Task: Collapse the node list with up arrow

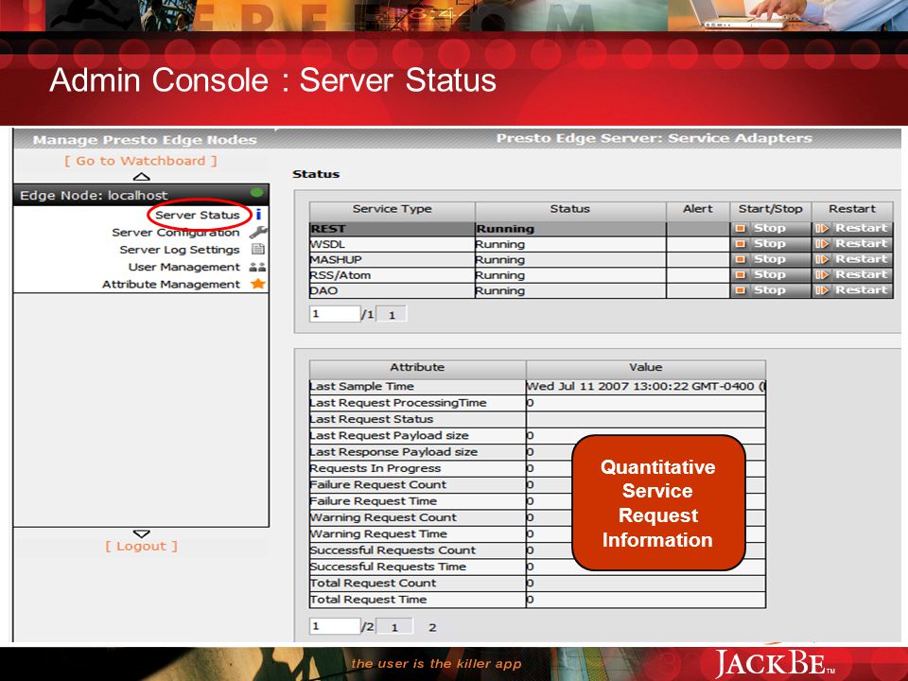Action: (x=141, y=177)
